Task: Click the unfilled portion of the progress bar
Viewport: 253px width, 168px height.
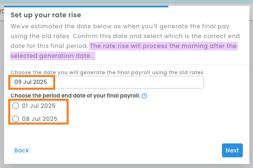Action: (208, 7)
